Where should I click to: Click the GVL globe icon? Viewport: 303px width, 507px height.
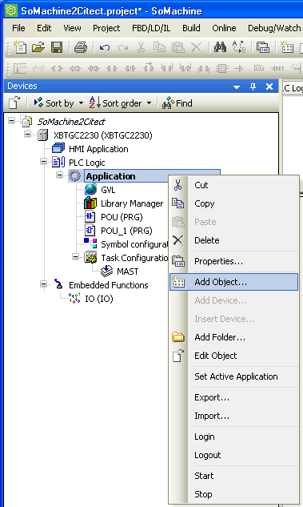click(x=90, y=190)
